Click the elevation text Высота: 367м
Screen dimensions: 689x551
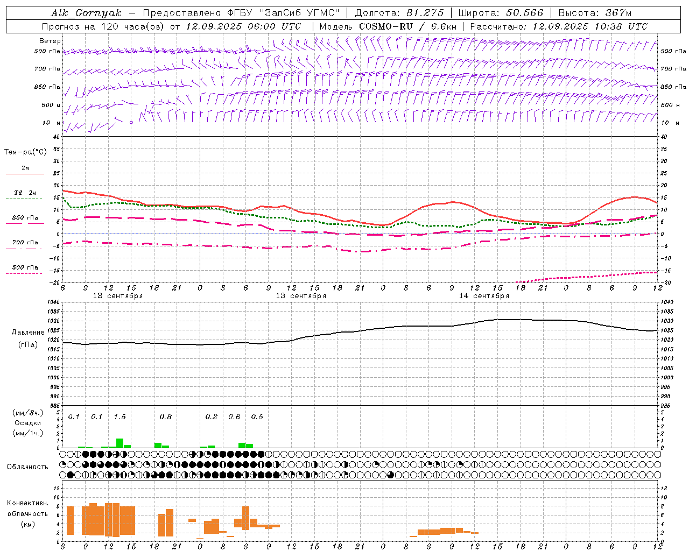595,13
